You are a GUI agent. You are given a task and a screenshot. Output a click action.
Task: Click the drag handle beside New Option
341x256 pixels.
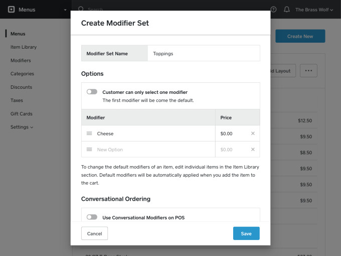point(89,150)
